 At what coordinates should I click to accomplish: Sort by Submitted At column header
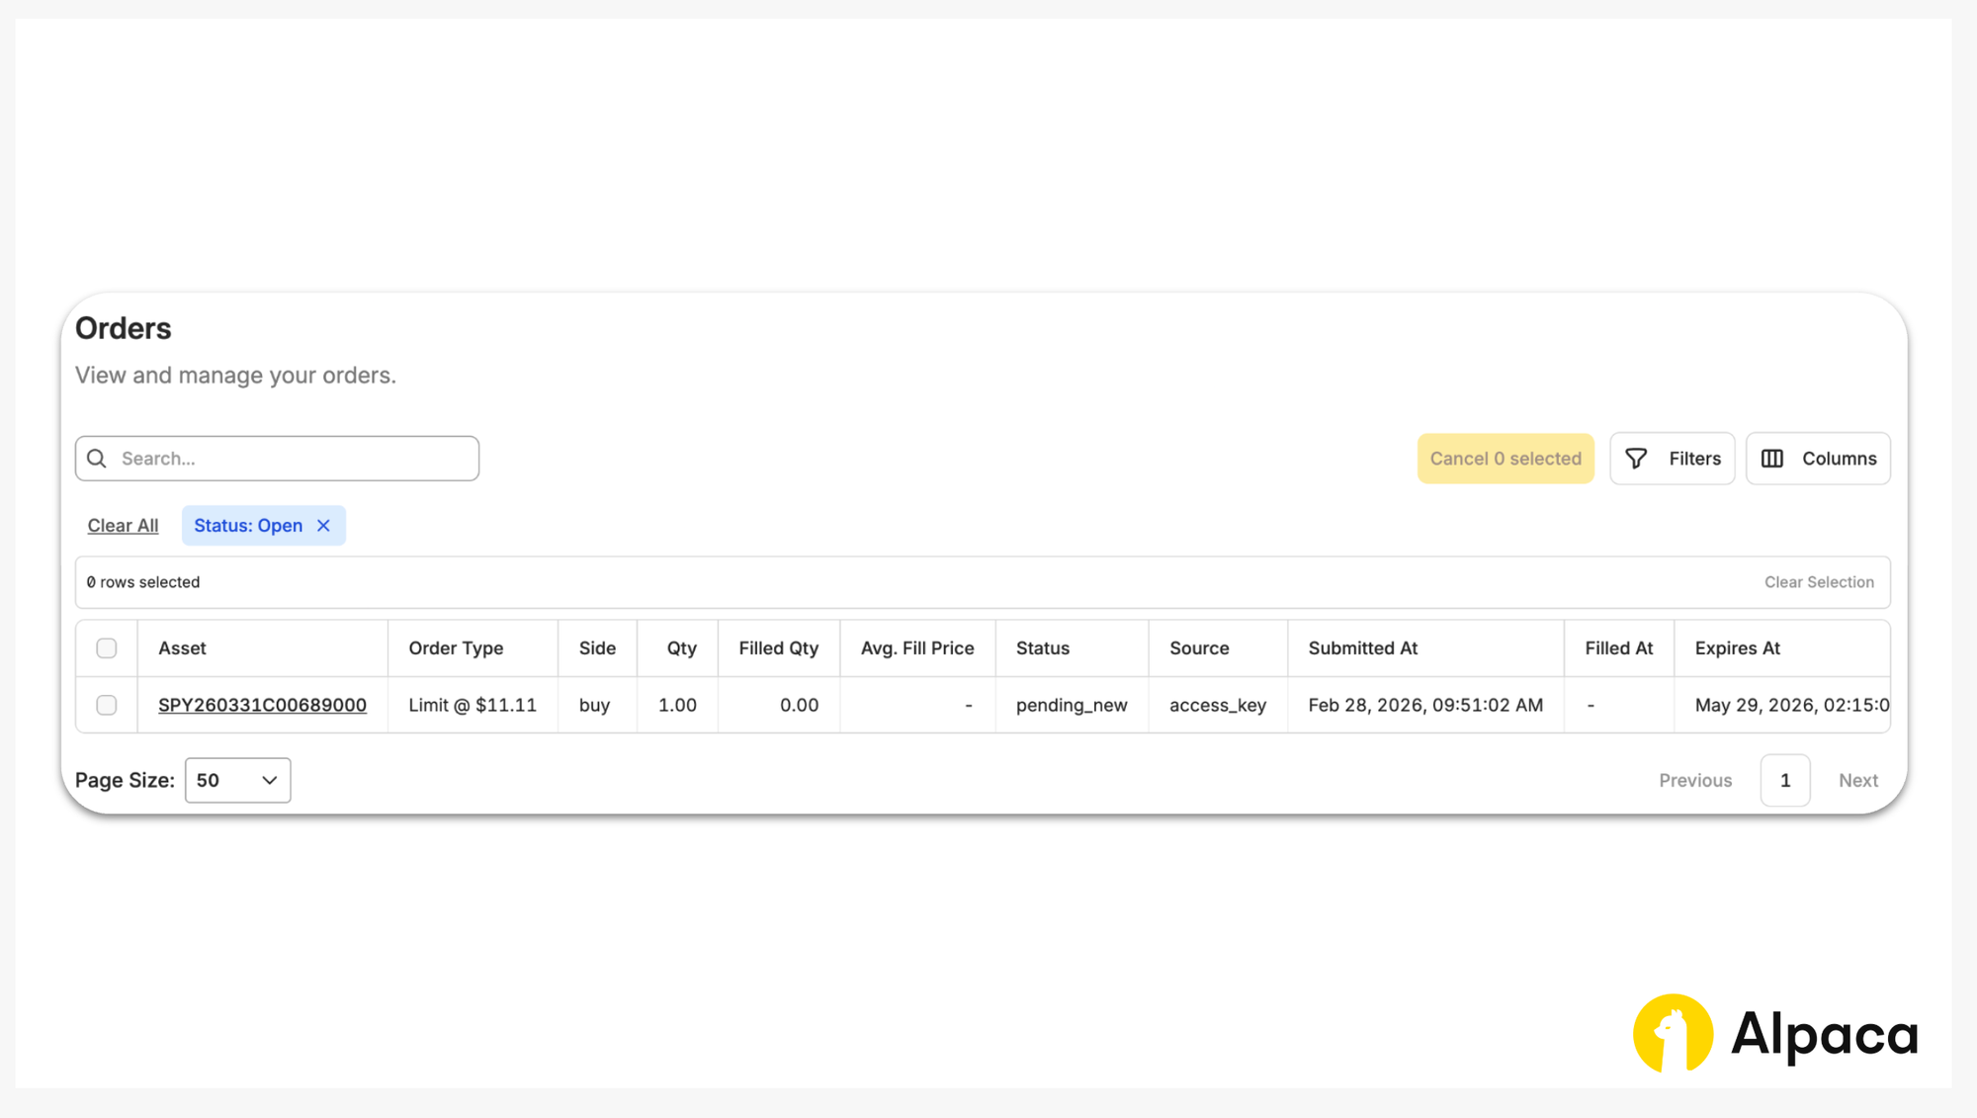(1362, 648)
